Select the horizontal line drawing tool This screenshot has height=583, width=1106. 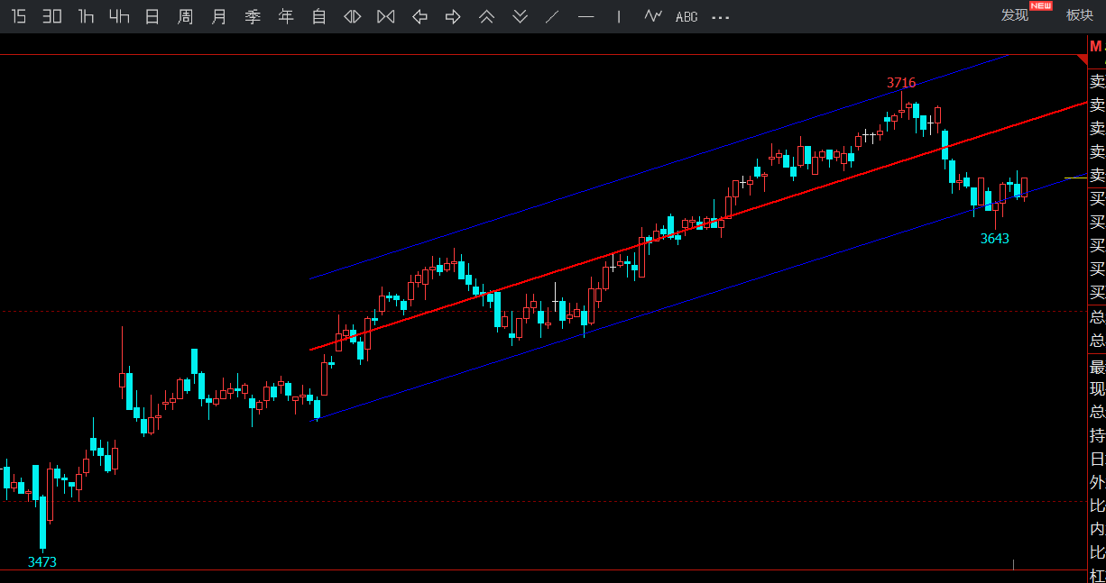point(586,16)
